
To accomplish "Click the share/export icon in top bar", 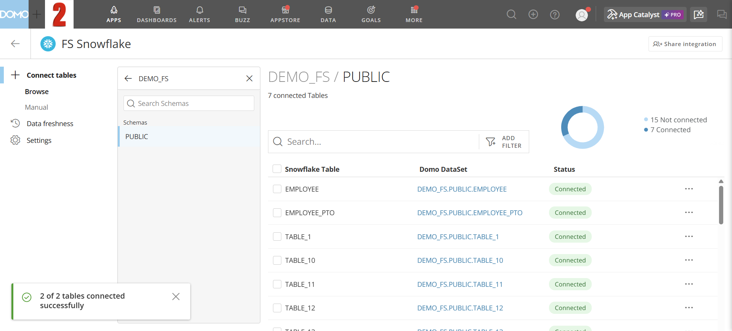I will (698, 14).
